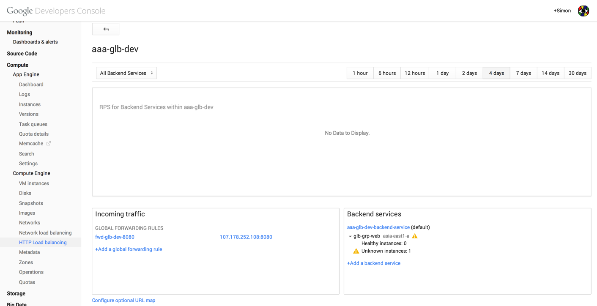Open Disks in the sidebar

pyautogui.click(x=25, y=193)
